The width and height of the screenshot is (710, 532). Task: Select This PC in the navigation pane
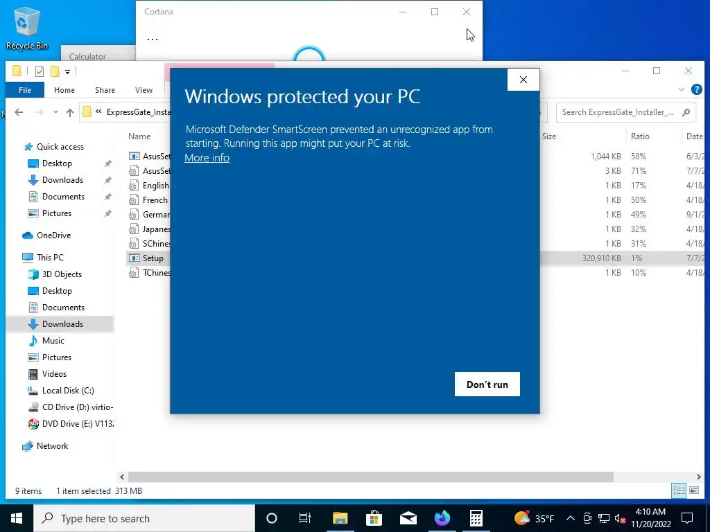coord(50,258)
